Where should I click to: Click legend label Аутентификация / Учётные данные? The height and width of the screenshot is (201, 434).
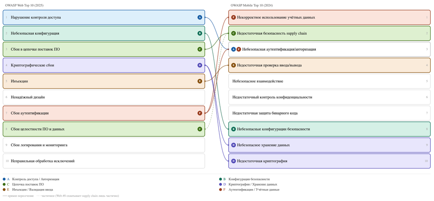tap(254, 189)
